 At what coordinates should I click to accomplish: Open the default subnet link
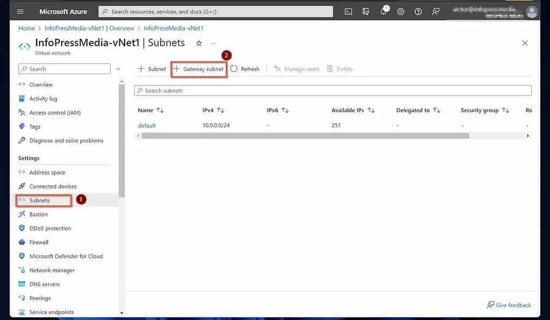tap(146, 125)
